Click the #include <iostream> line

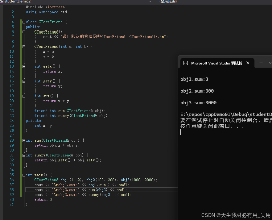(x=46, y=7)
